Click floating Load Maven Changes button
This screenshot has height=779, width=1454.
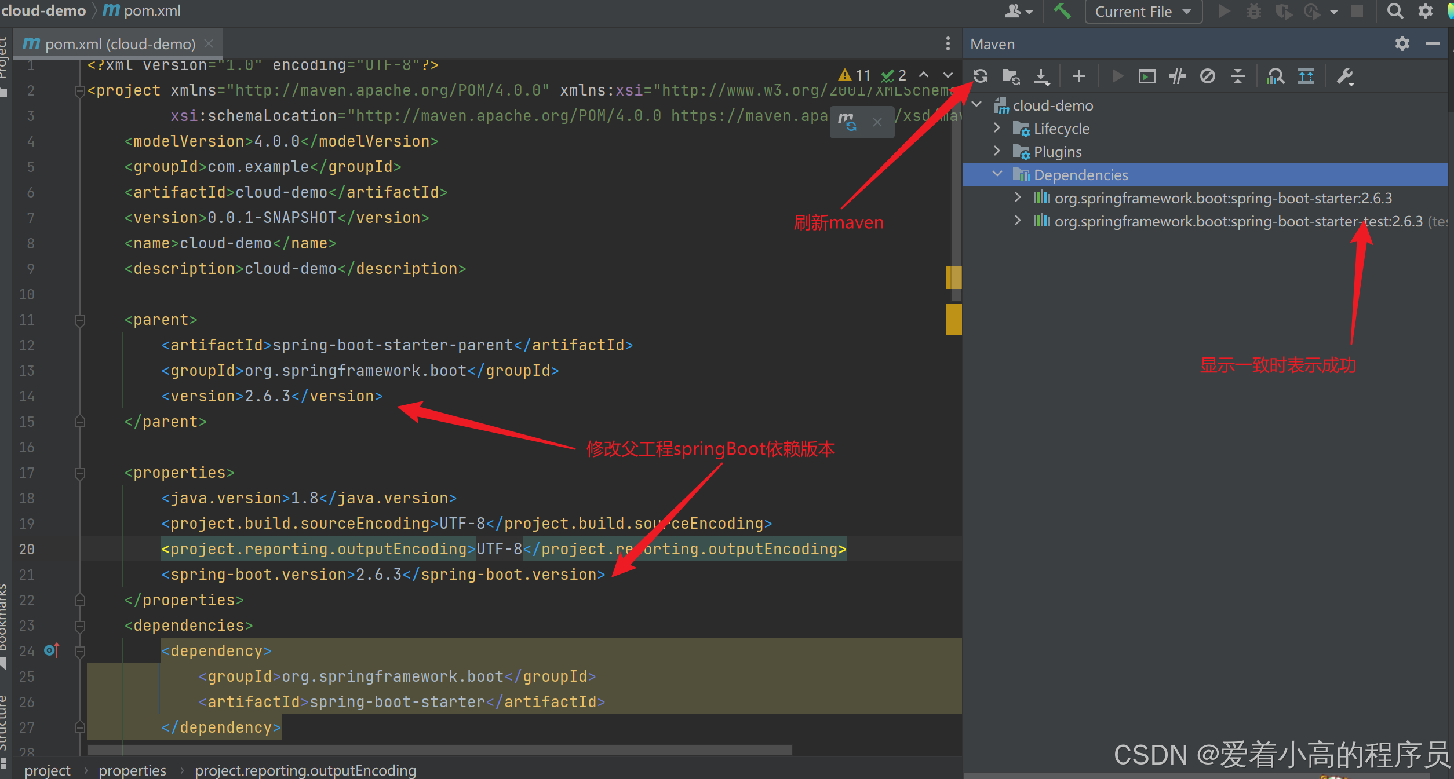tap(847, 122)
